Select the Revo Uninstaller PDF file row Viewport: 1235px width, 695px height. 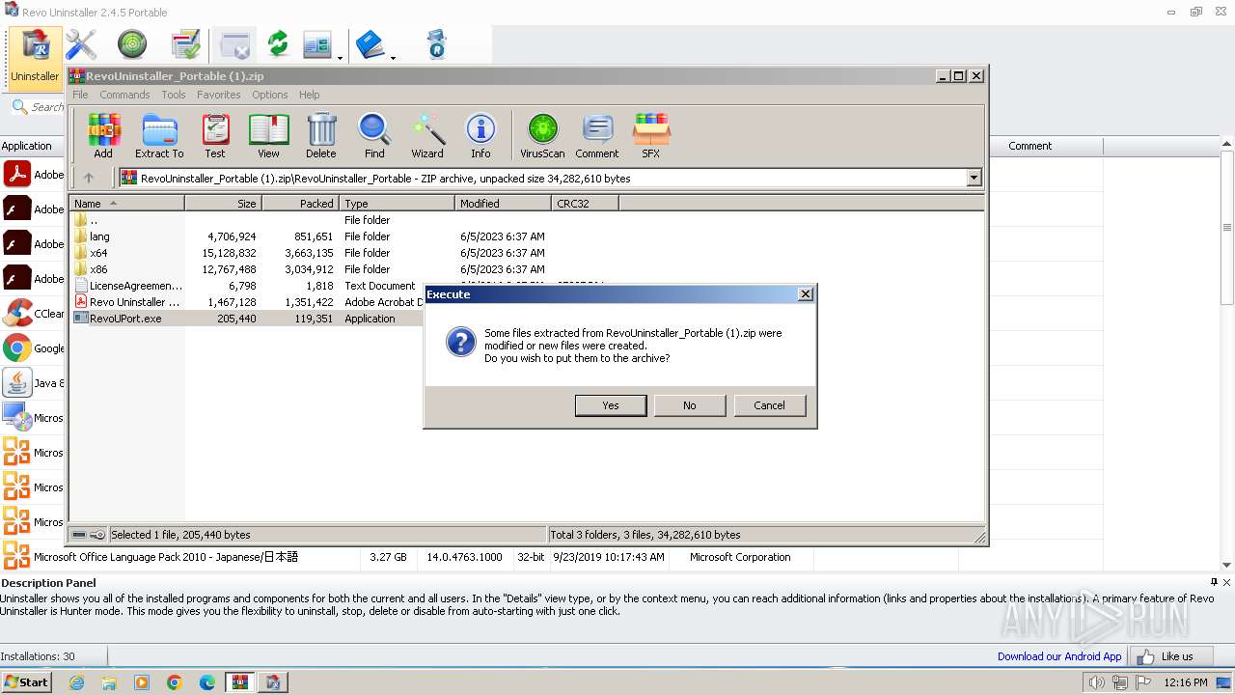[x=247, y=302]
